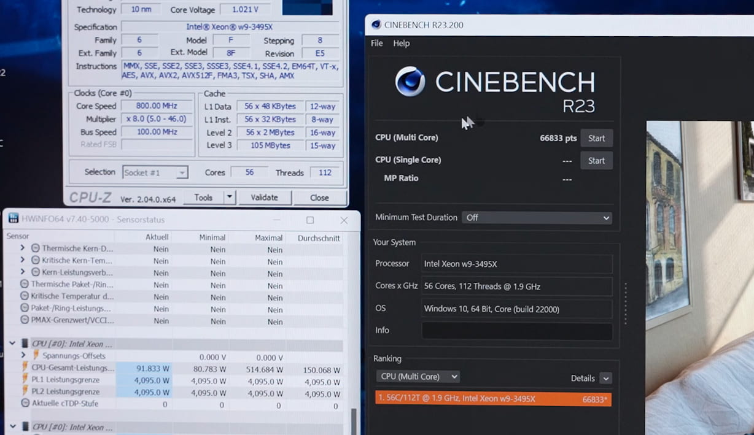Click the CPU-Gesamt-Leistungs... lightning icon
This screenshot has height=435, width=754.
point(25,368)
